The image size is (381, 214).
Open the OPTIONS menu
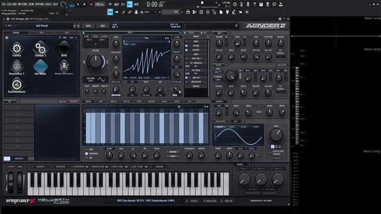coord(40,4)
